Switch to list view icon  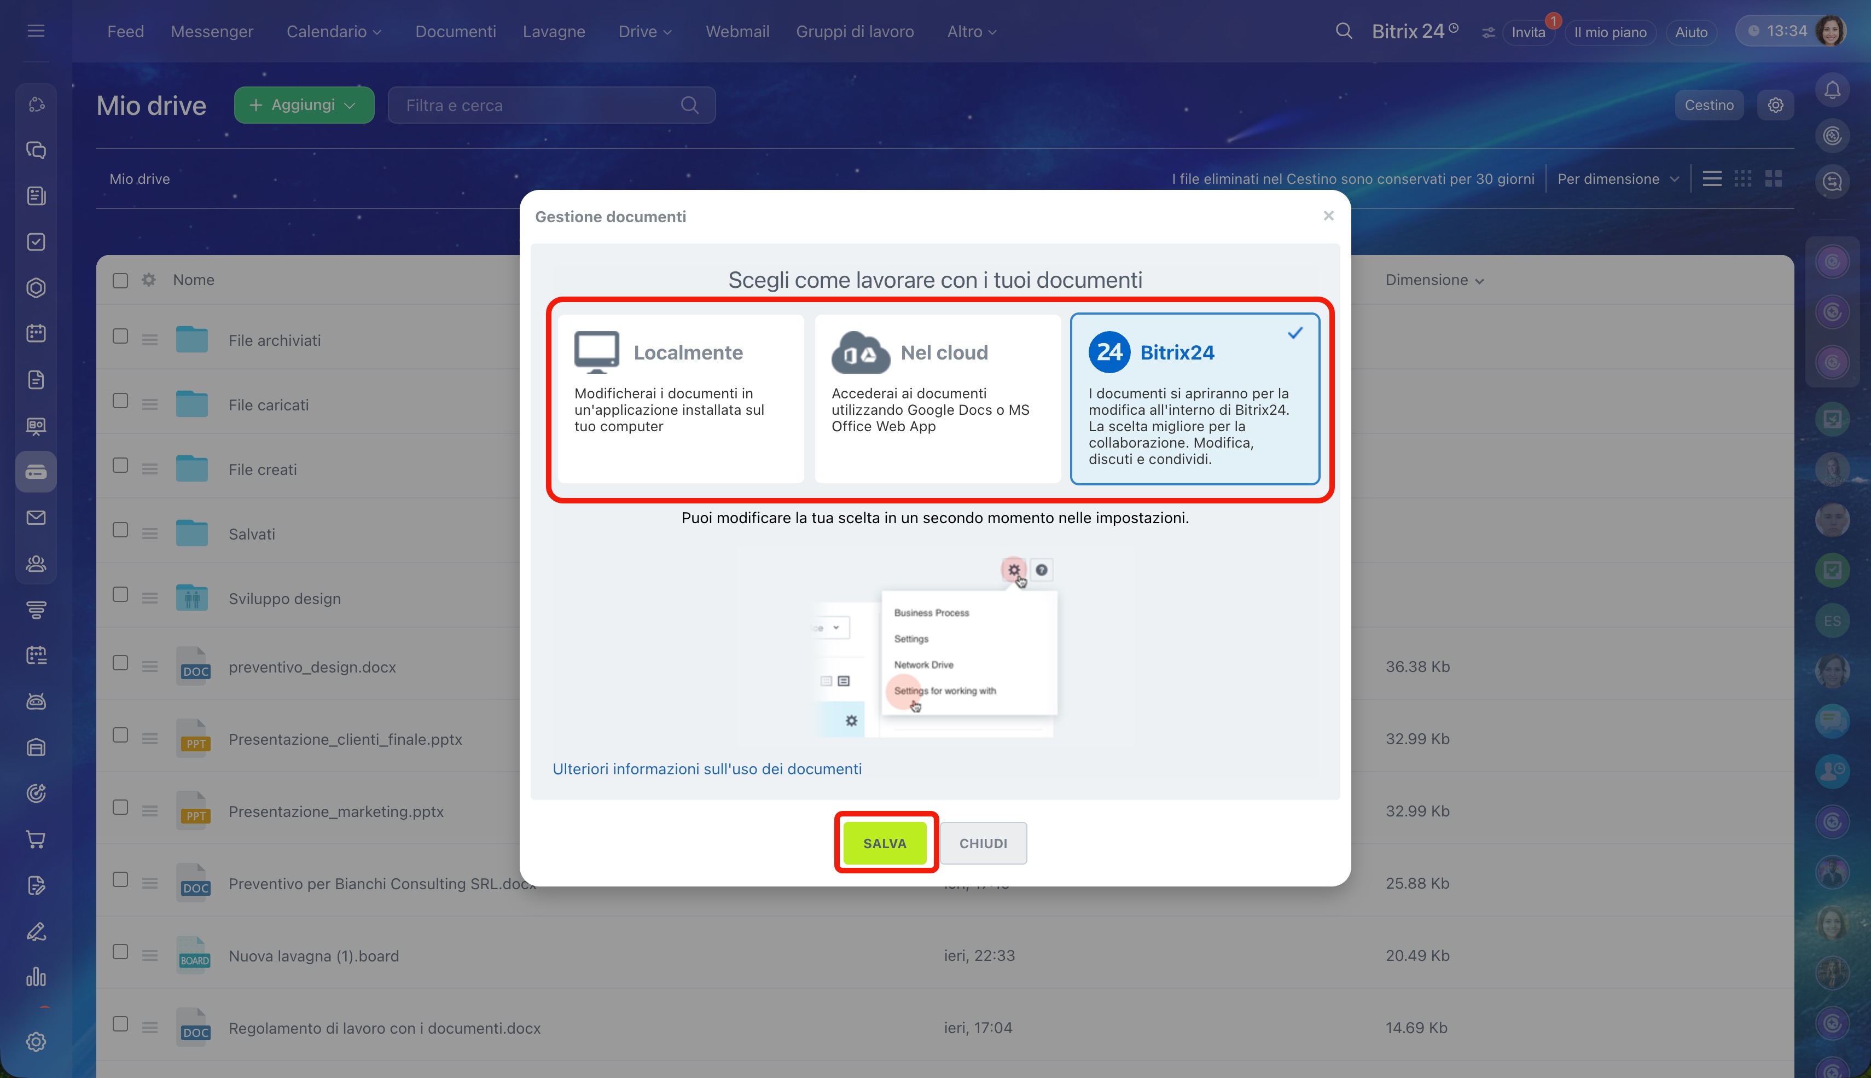coord(1711,178)
